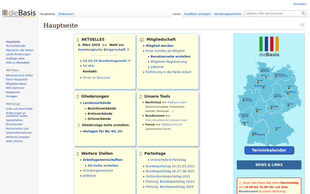
Task: Click the Nordrhein-Westfalen marker on the map
Action: tap(244, 100)
